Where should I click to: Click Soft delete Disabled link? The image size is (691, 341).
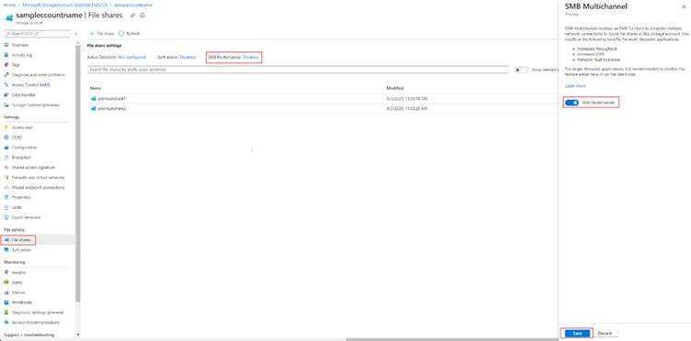[x=187, y=57]
